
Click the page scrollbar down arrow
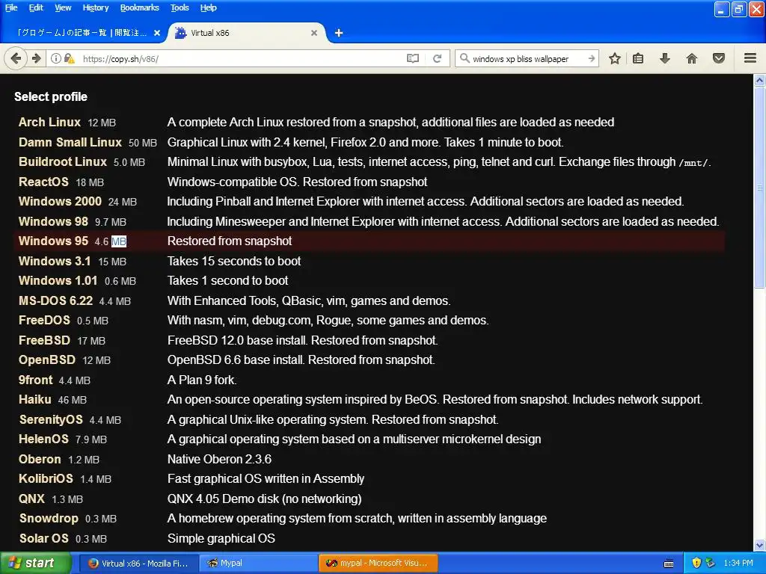(x=759, y=545)
